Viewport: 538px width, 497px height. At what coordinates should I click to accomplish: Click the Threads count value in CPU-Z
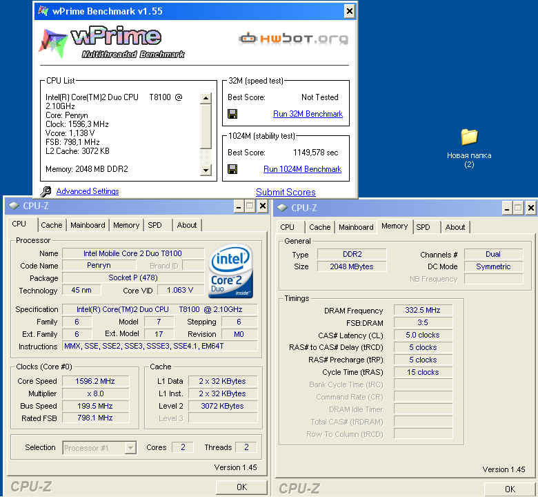pos(246,447)
